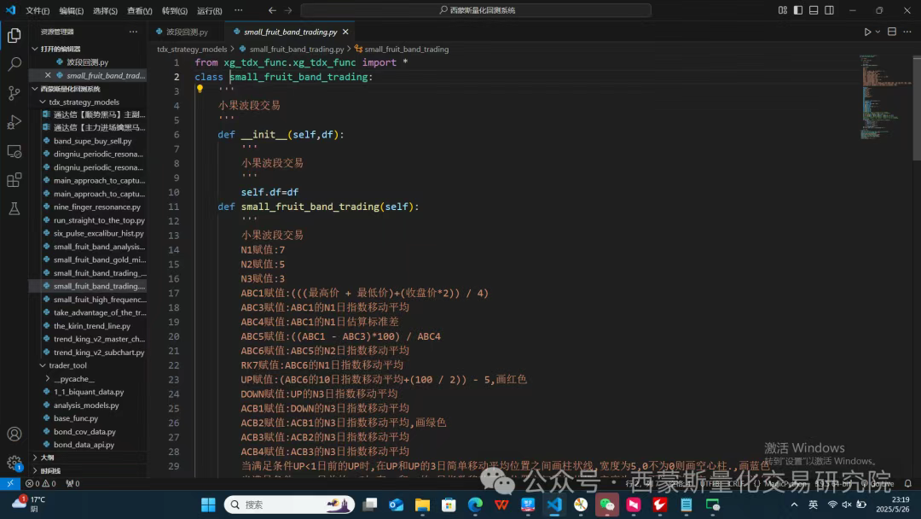Open editor more actions ellipsis
The image size is (921, 519).
[x=907, y=32]
